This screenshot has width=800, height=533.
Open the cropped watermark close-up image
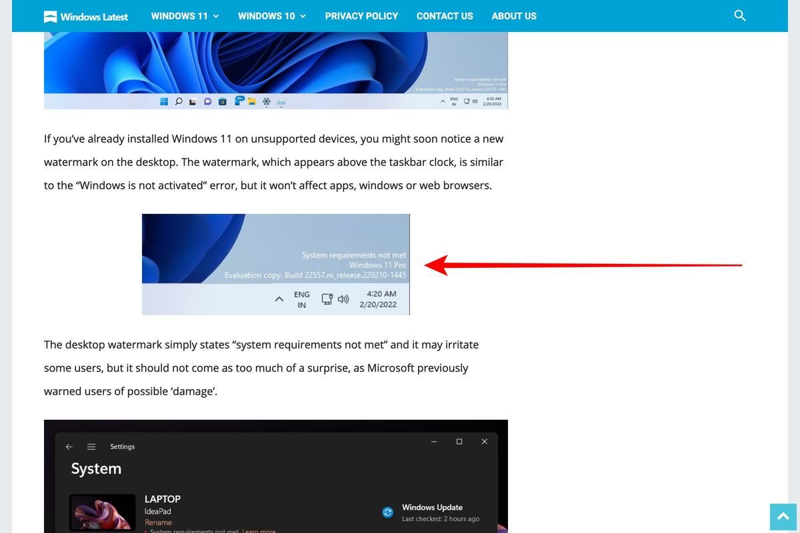coord(276,264)
